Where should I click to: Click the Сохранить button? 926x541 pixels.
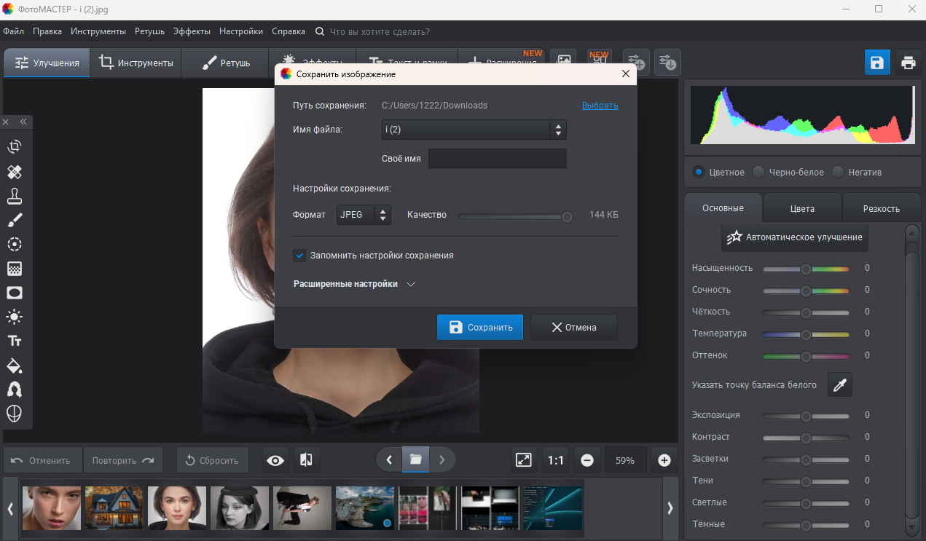tap(480, 327)
